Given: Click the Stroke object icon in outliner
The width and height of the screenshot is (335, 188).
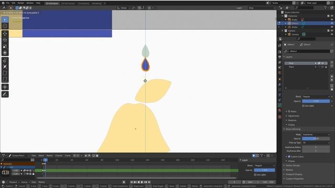Looking at the screenshot, I should pos(289,27).
